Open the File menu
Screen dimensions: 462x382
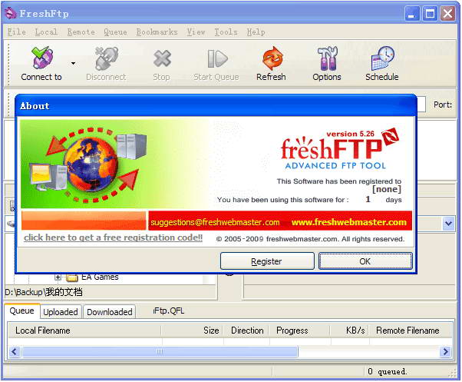(17, 32)
